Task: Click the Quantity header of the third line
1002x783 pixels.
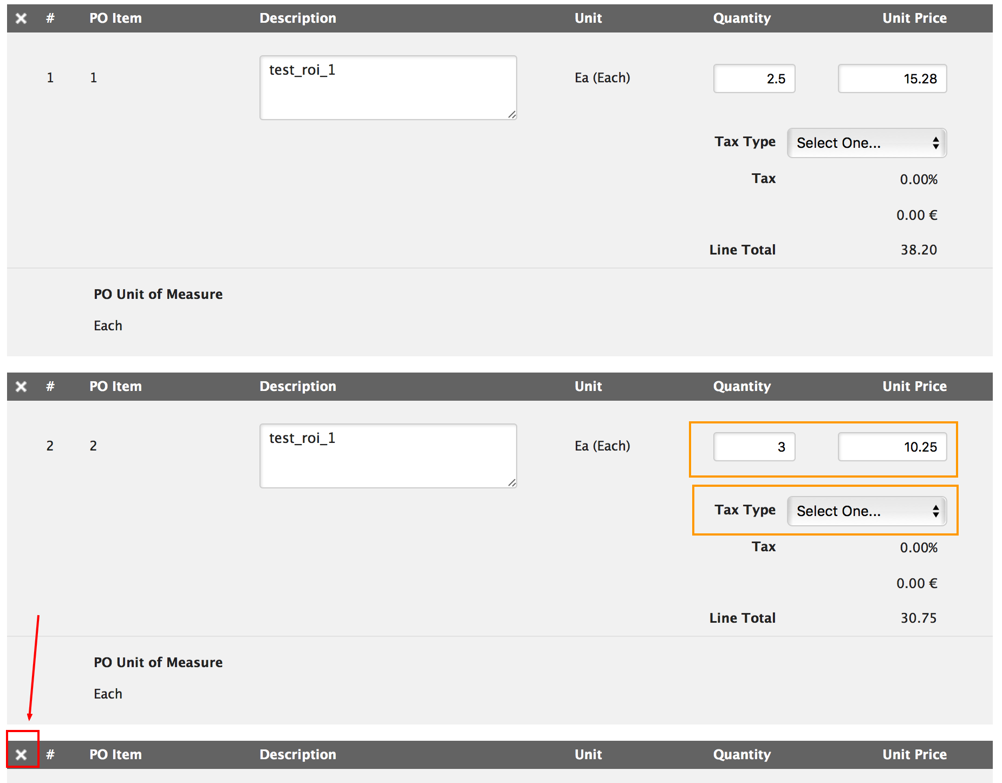Action: pos(742,755)
